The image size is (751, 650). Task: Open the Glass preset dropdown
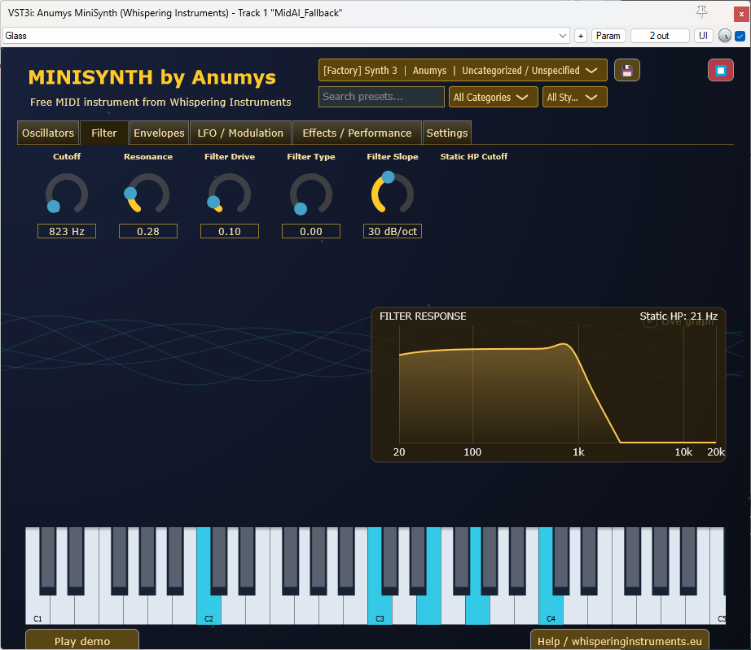click(286, 36)
